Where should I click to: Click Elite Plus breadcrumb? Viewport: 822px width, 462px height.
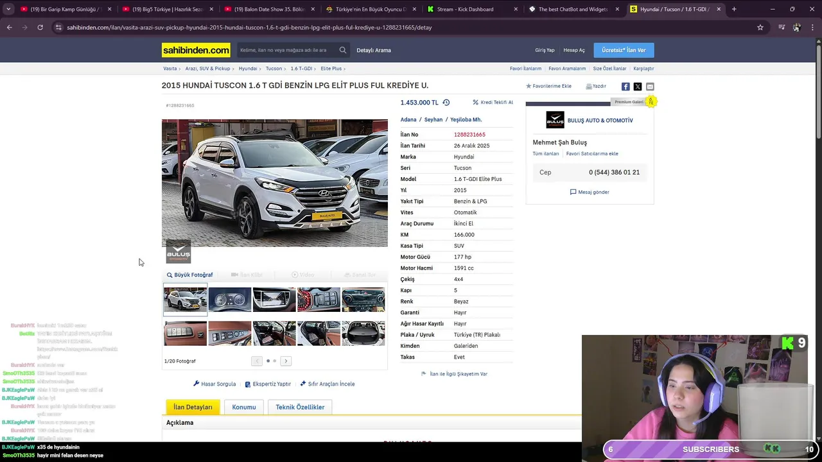click(331, 68)
